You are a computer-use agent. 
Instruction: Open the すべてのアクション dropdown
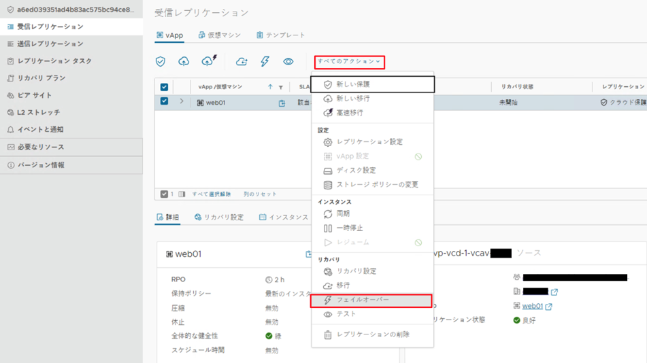[x=349, y=61]
